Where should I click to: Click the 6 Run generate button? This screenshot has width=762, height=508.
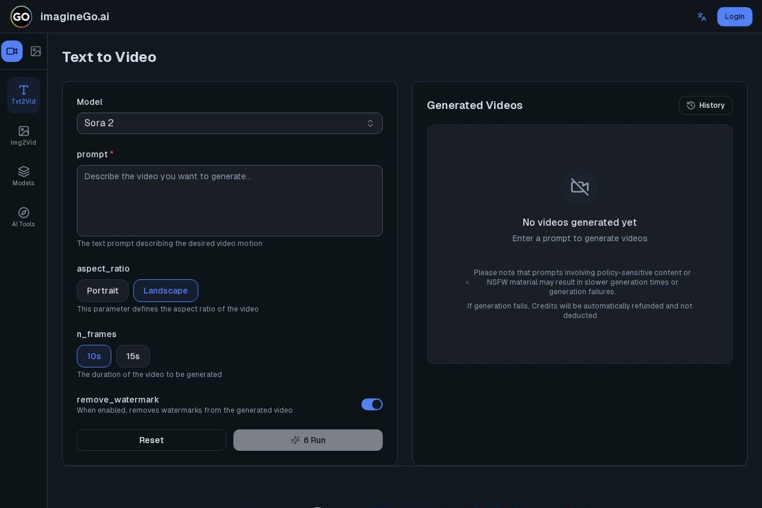tap(308, 440)
